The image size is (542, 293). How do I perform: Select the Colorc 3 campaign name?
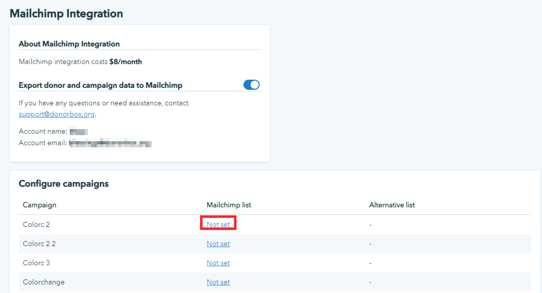pos(36,263)
